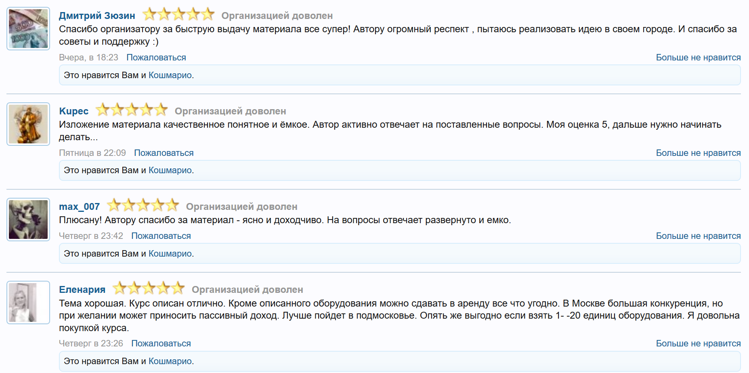Click Пожаловаться under Kupec's review
Screen dimensions: 749x373
tap(164, 153)
